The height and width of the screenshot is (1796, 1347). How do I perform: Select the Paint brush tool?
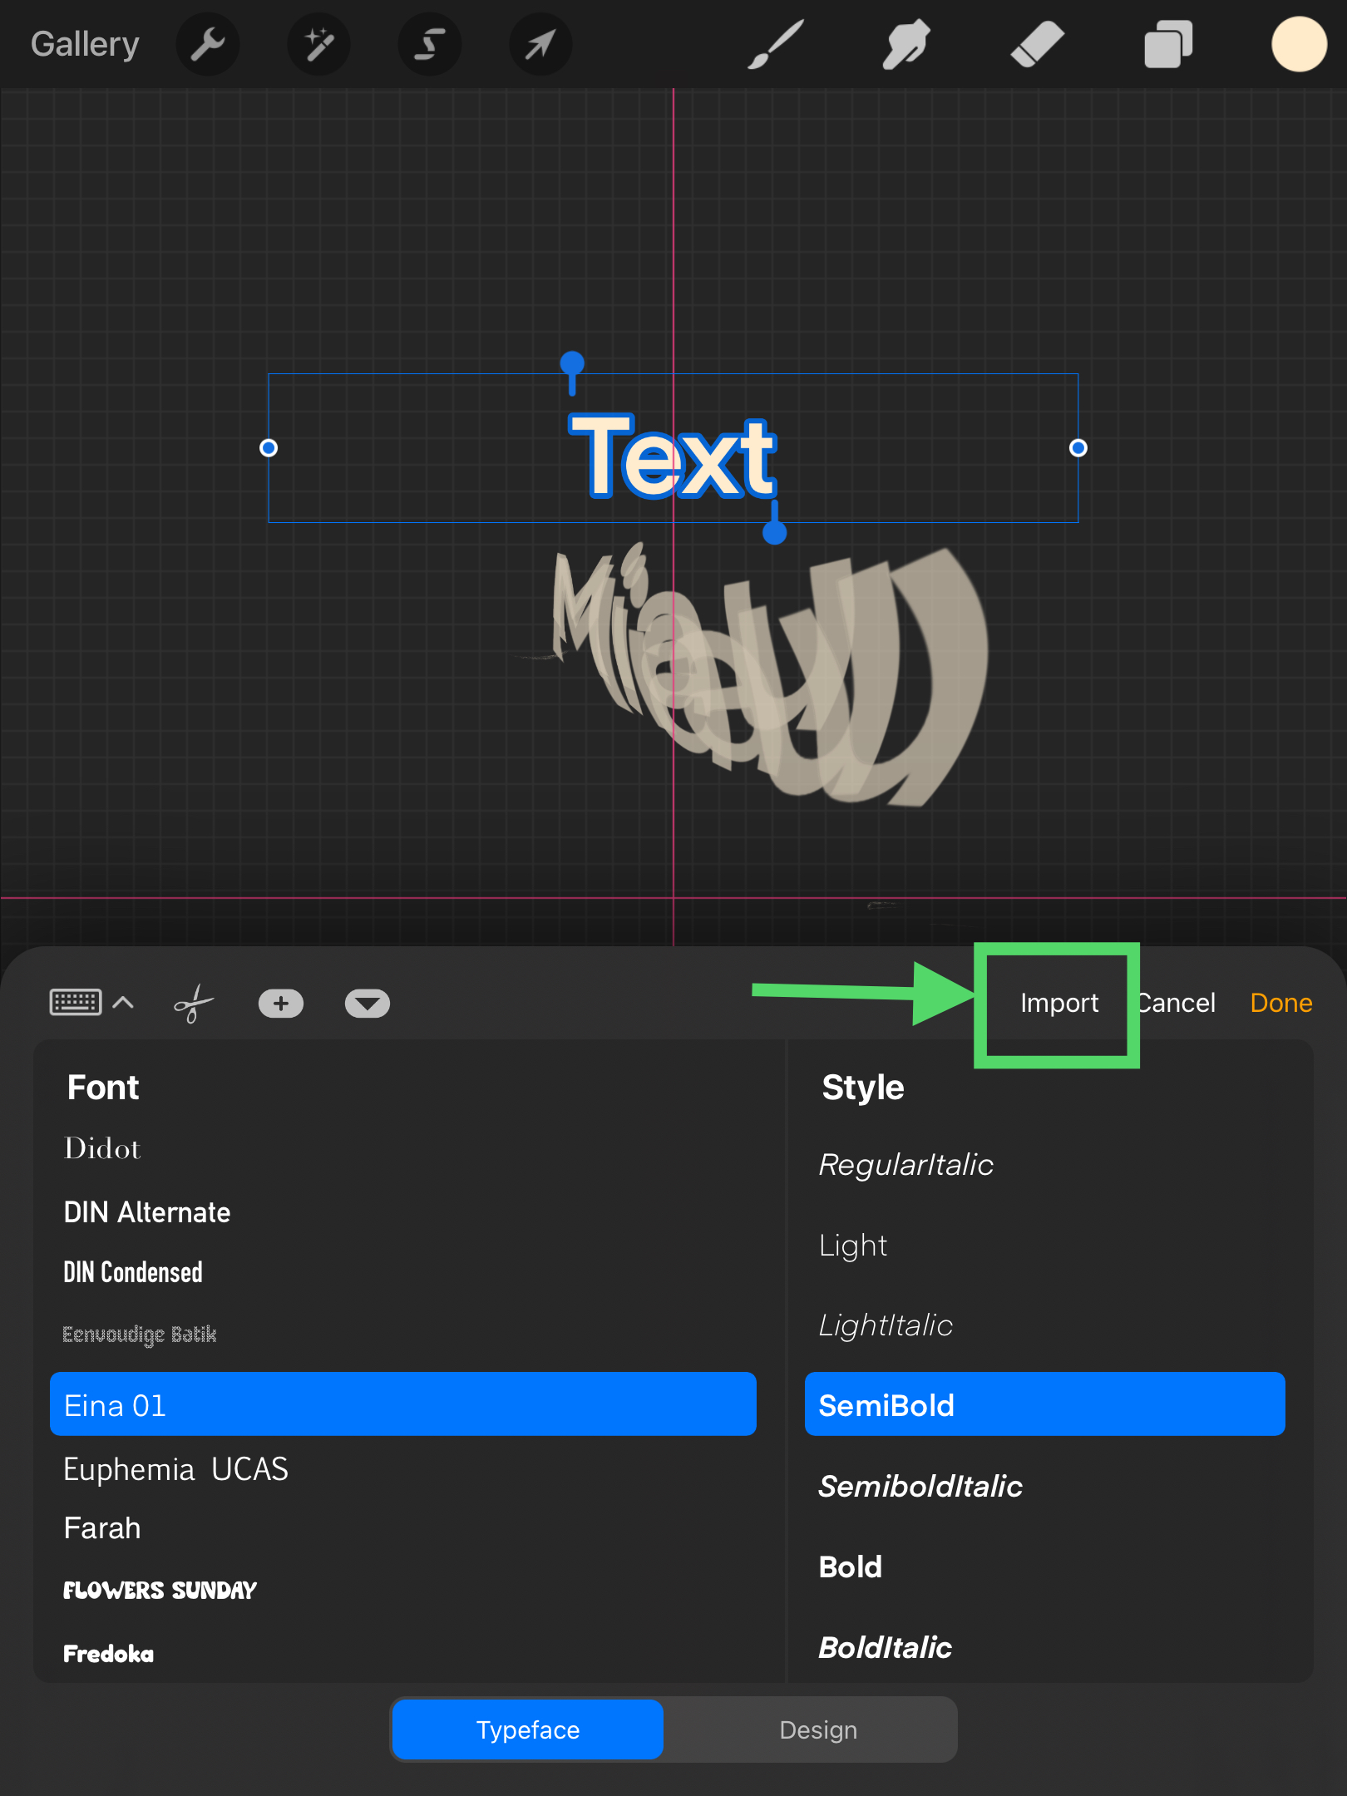(x=775, y=45)
